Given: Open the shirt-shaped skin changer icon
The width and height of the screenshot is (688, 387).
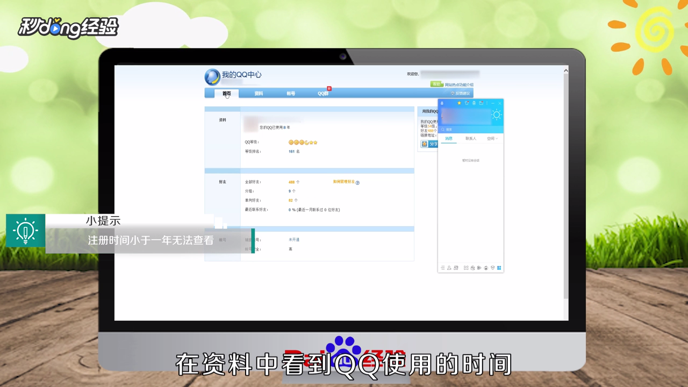Looking at the screenshot, I should [x=467, y=103].
